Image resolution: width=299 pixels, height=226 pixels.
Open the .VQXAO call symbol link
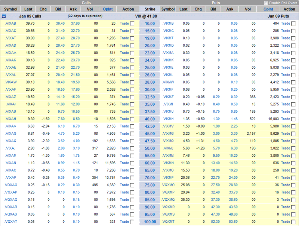click(11, 185)
